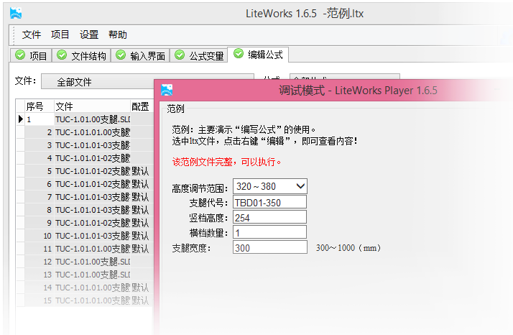Click the 配置 column header

coord(142,106)
